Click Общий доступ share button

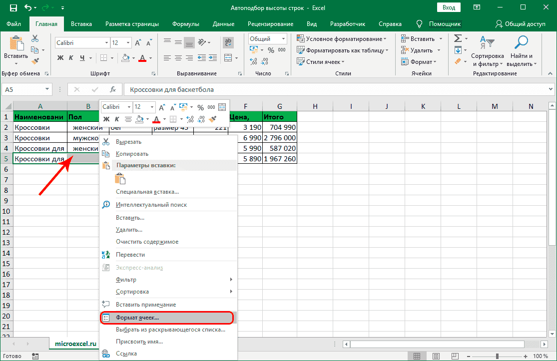[x=521, y=24]
